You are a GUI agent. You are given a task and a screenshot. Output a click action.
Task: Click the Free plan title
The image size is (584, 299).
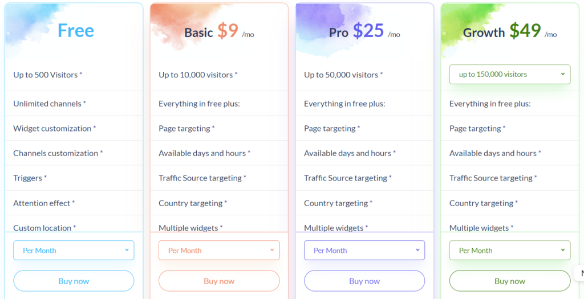pyautogui.click(x=76, y=31)
